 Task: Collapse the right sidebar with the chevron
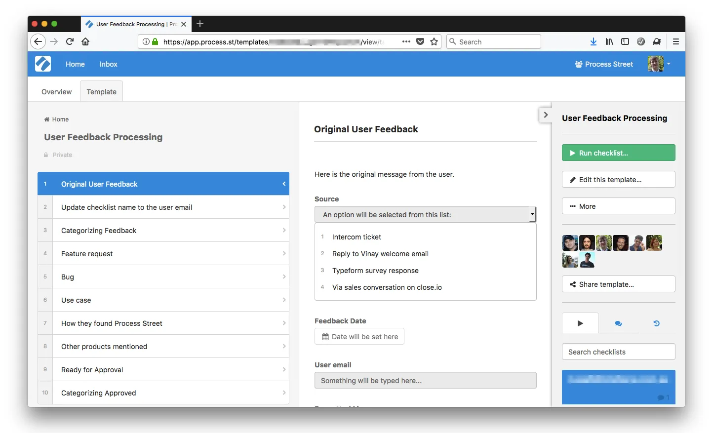[545, 115]
